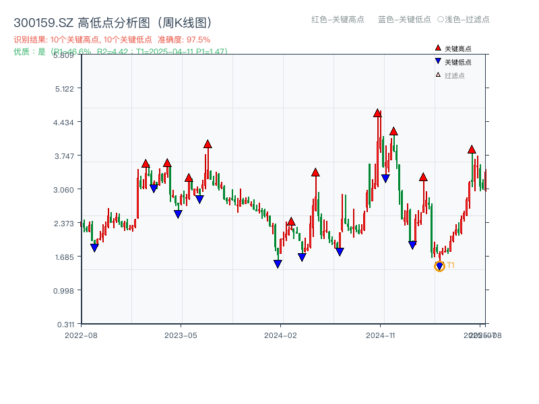Click the circle icon beside 浅色-过滤点 label
The image size is (539, 404).
pos(439,20)
